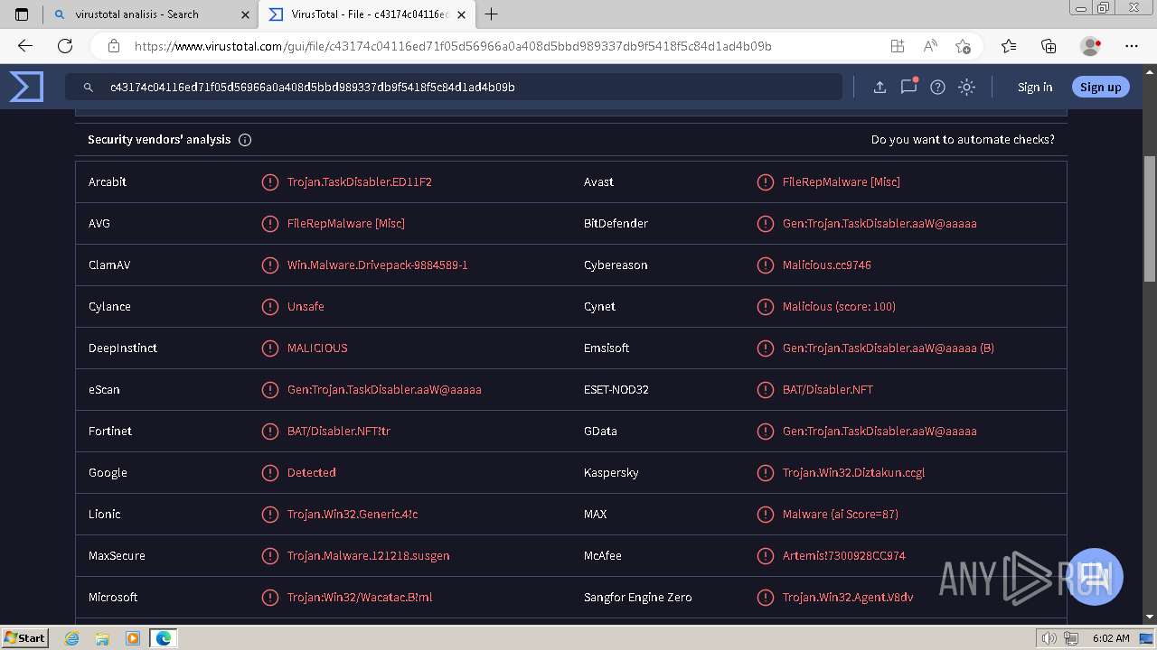Click the VirusTotal logo icon
1157x650 pixels.
pos(26,87)
